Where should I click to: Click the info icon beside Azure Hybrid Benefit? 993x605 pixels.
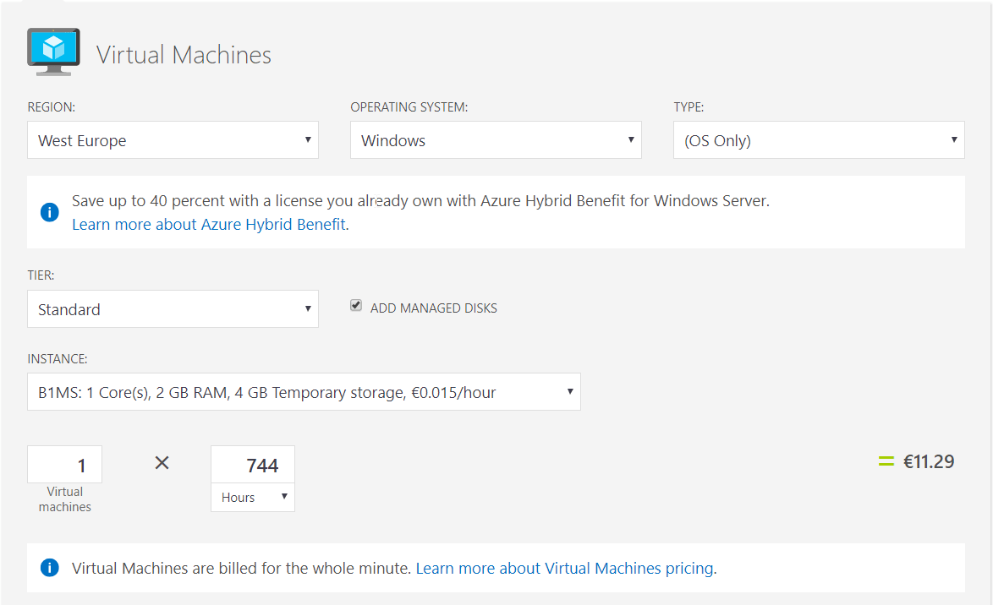pos(50,212)
